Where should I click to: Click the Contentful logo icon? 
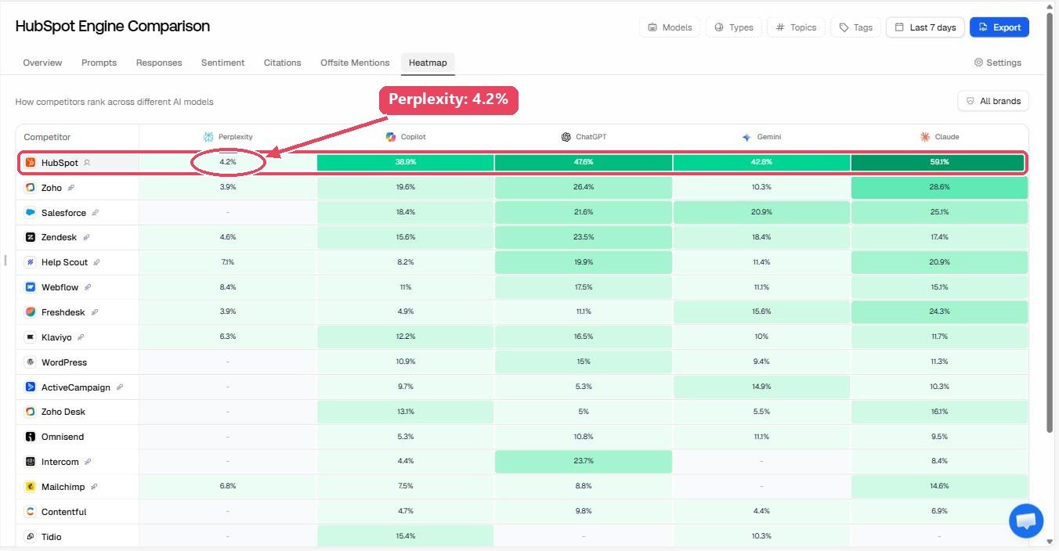(x=31, y=512)
